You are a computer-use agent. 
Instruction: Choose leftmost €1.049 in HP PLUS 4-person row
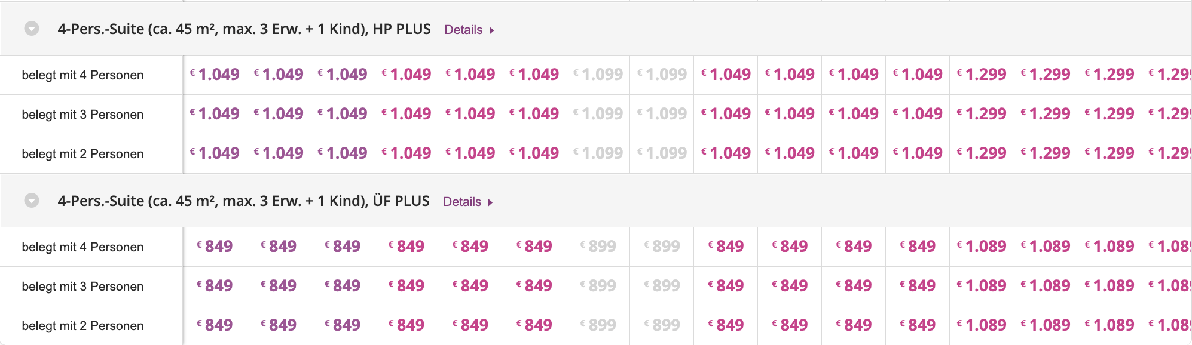coord(215,75)
